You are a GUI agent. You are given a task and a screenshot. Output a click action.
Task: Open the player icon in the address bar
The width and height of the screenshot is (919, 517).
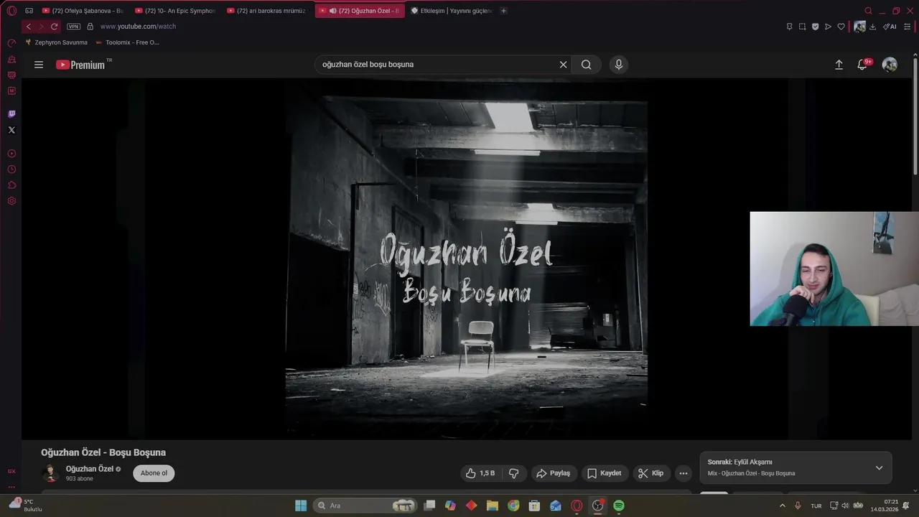coord(828,27)
